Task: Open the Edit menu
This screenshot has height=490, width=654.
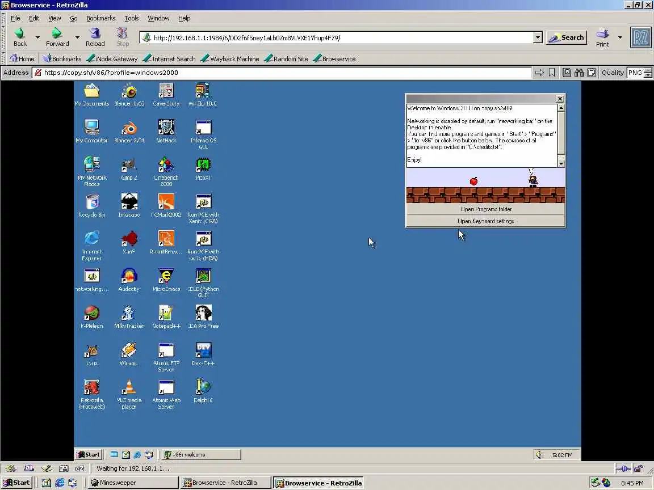Action: [34, 18]
